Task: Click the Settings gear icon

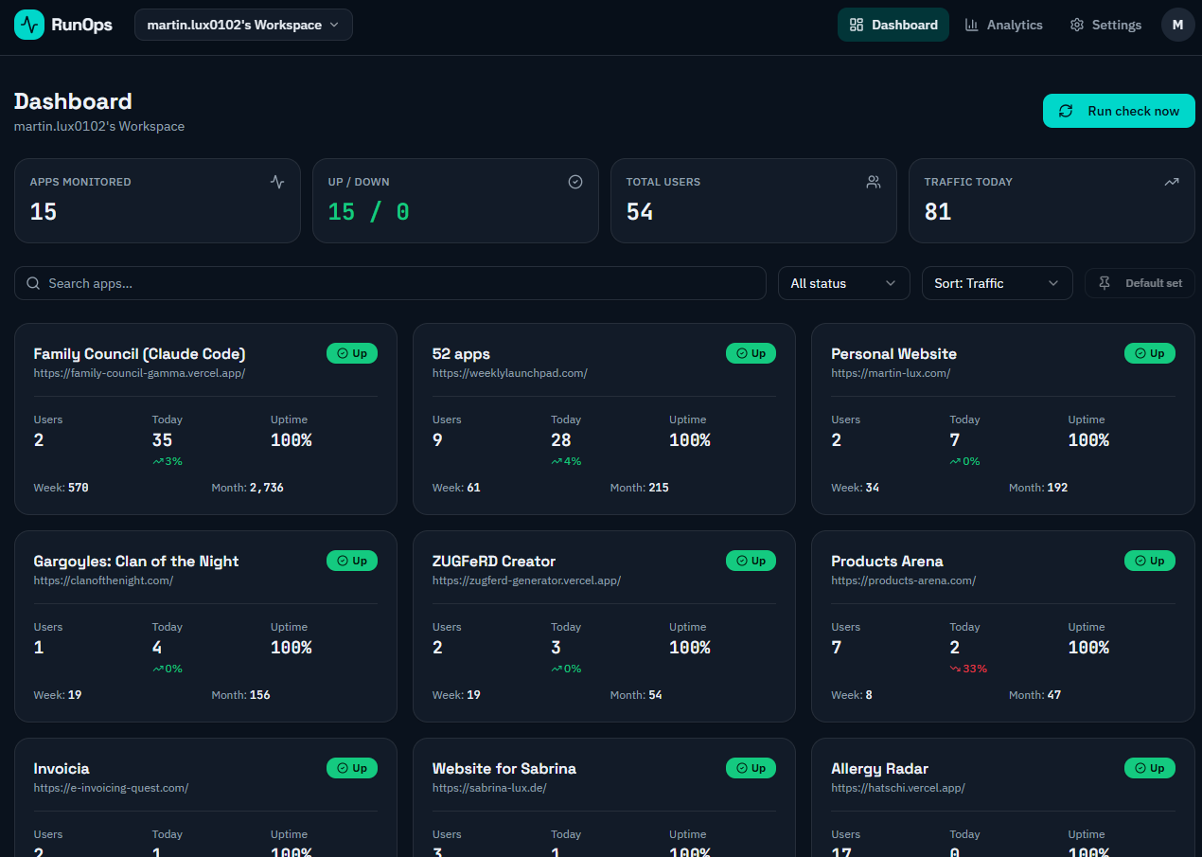Action: (1077, 25)
